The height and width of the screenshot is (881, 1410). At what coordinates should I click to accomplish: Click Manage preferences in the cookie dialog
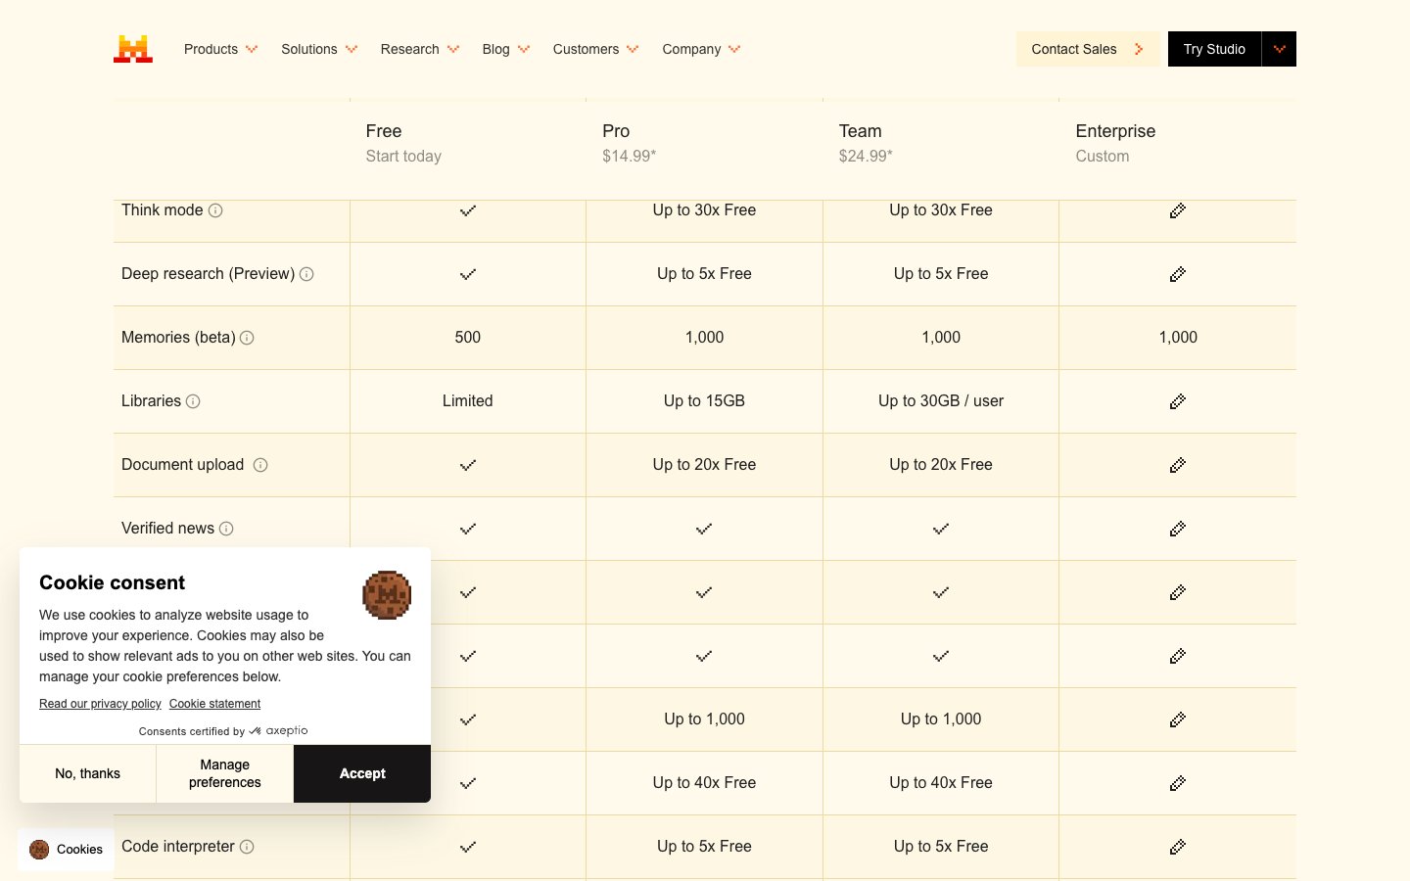(224, 773)
